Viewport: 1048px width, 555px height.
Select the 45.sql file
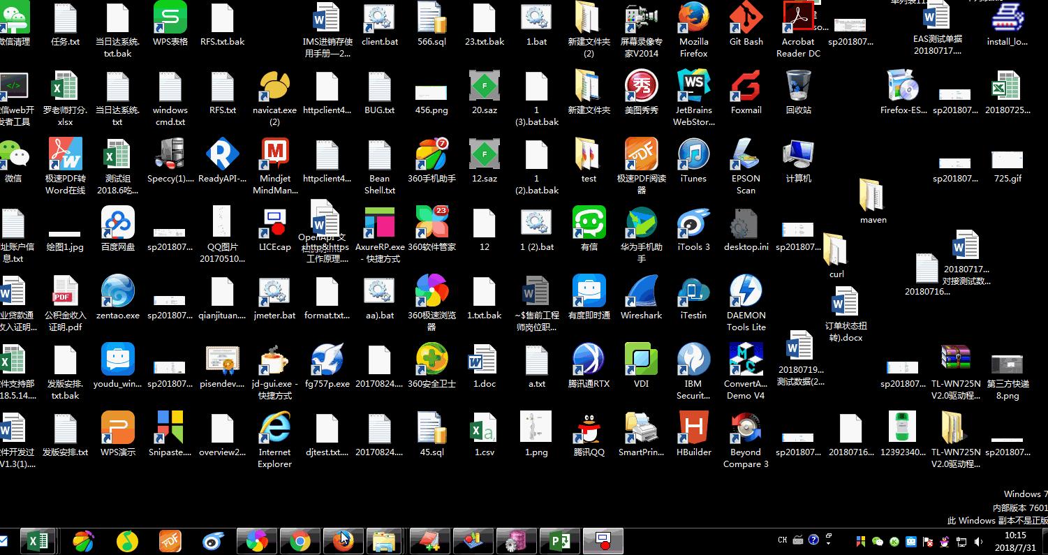click(x=431, y=429)
